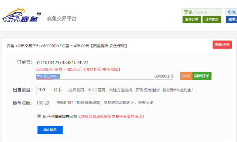Click the 买家 / serve panel heading
Screen dimensions: 237x142
click(x=195, y=12)
